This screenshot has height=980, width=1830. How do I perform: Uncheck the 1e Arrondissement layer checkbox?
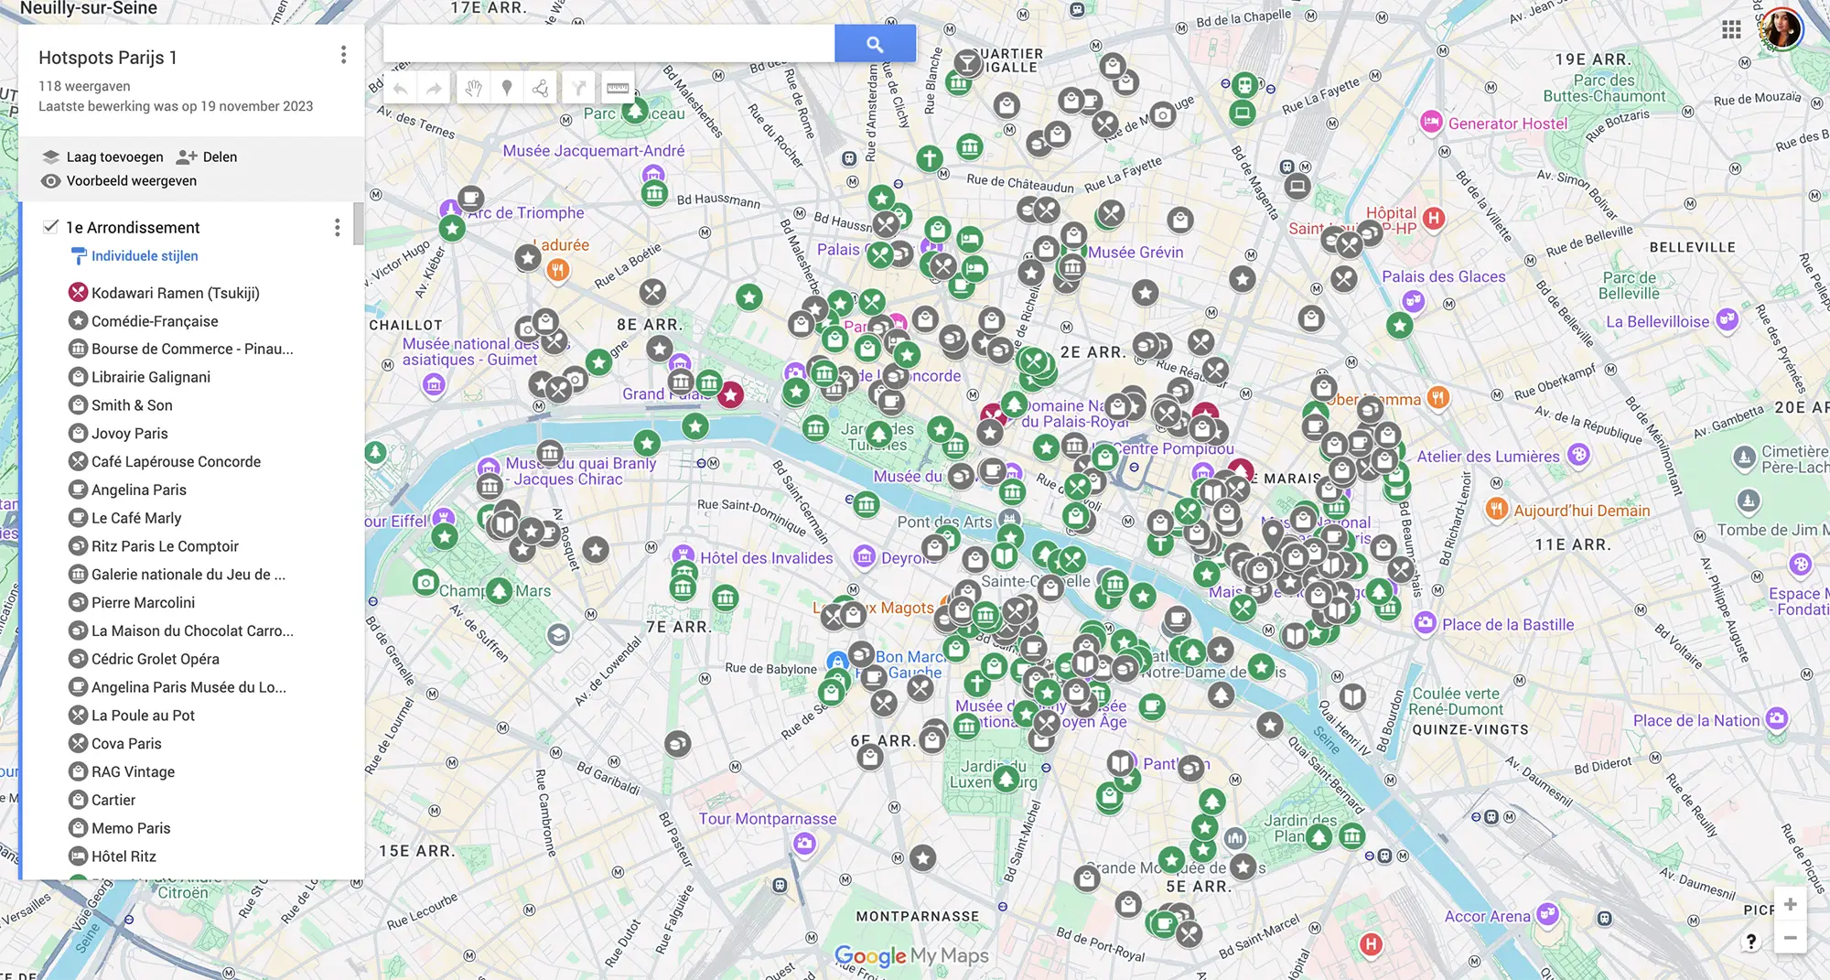click(51, 227)
